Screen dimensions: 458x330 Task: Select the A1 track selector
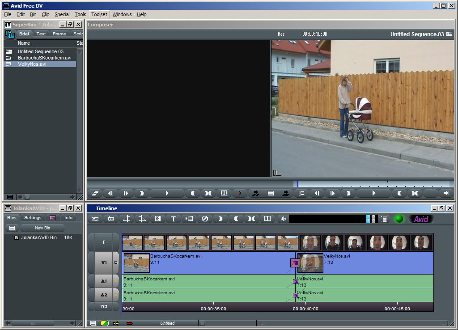click(x=104, y=281)
